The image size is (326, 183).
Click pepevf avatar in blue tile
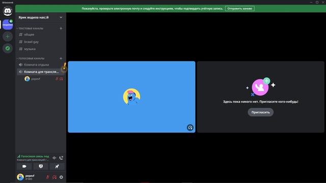131,97
